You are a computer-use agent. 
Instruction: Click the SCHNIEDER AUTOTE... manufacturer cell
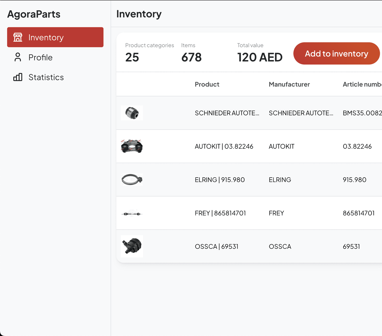(x=301, y=113)
